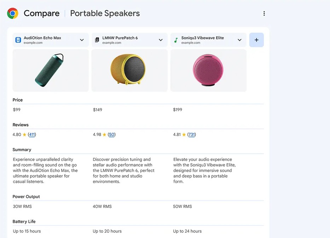Image resolution: width=330 pixels, height=238 pixels.
Task: Click the Chrome logo icon
Action: tap(13, 13)
